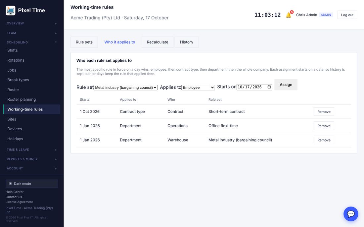Open the Contact us link
Viewport: 364px width, 227px height.
[x=14, y=197]
